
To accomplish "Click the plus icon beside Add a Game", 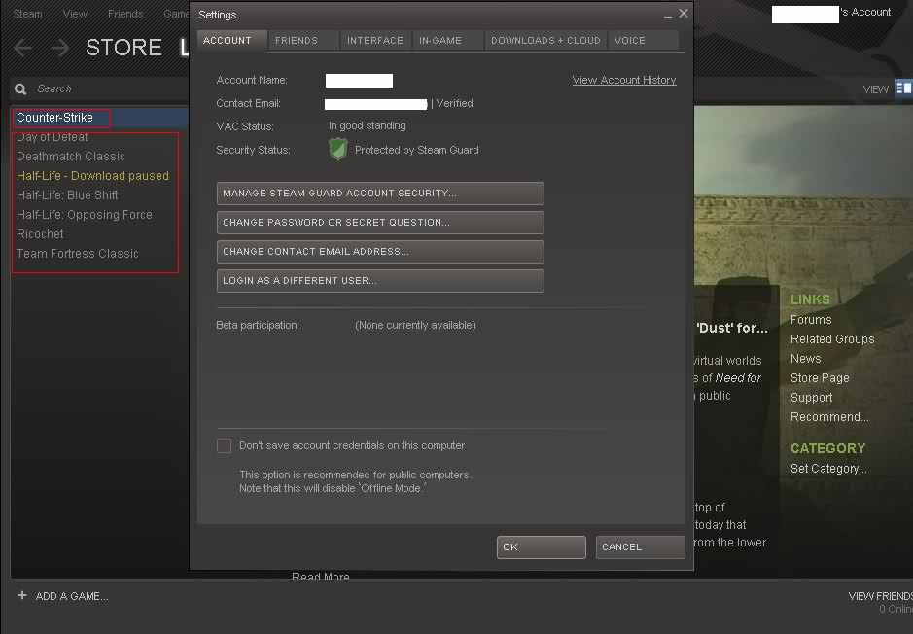I will tap(22, 595).
